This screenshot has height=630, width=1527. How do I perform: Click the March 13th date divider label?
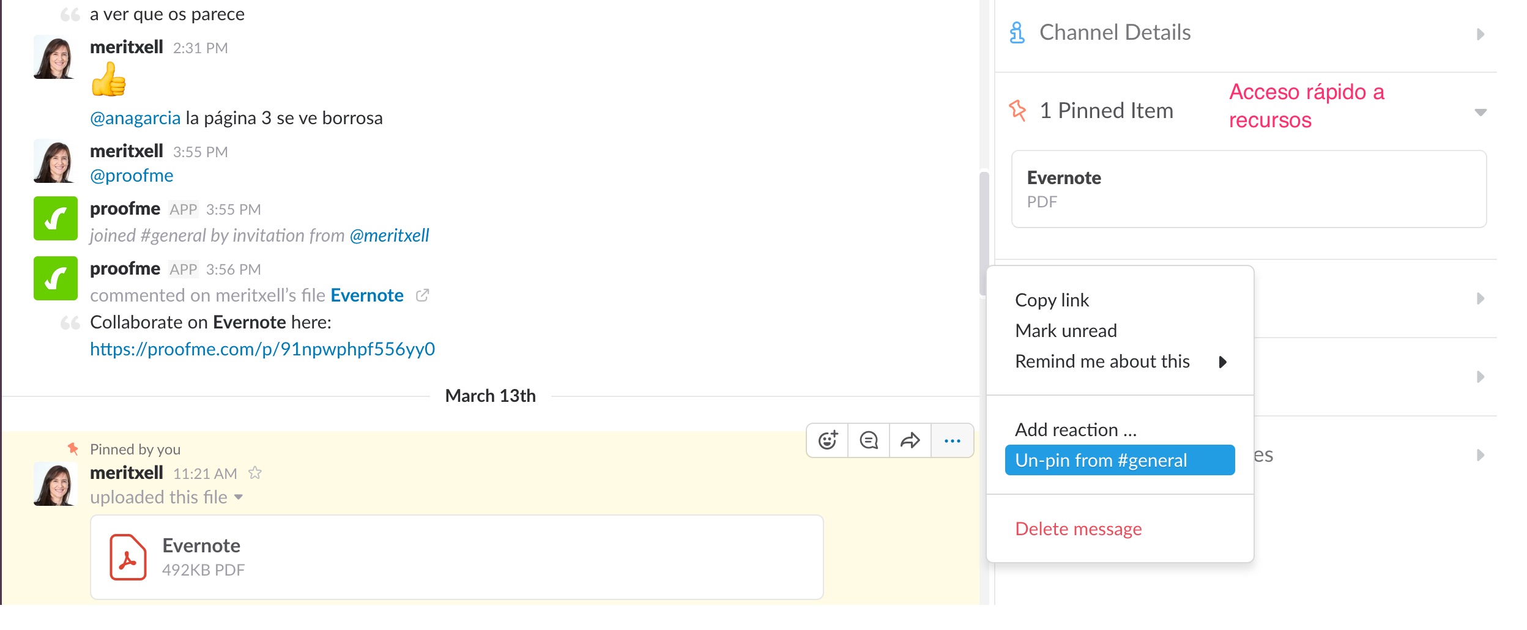point(491,396)
